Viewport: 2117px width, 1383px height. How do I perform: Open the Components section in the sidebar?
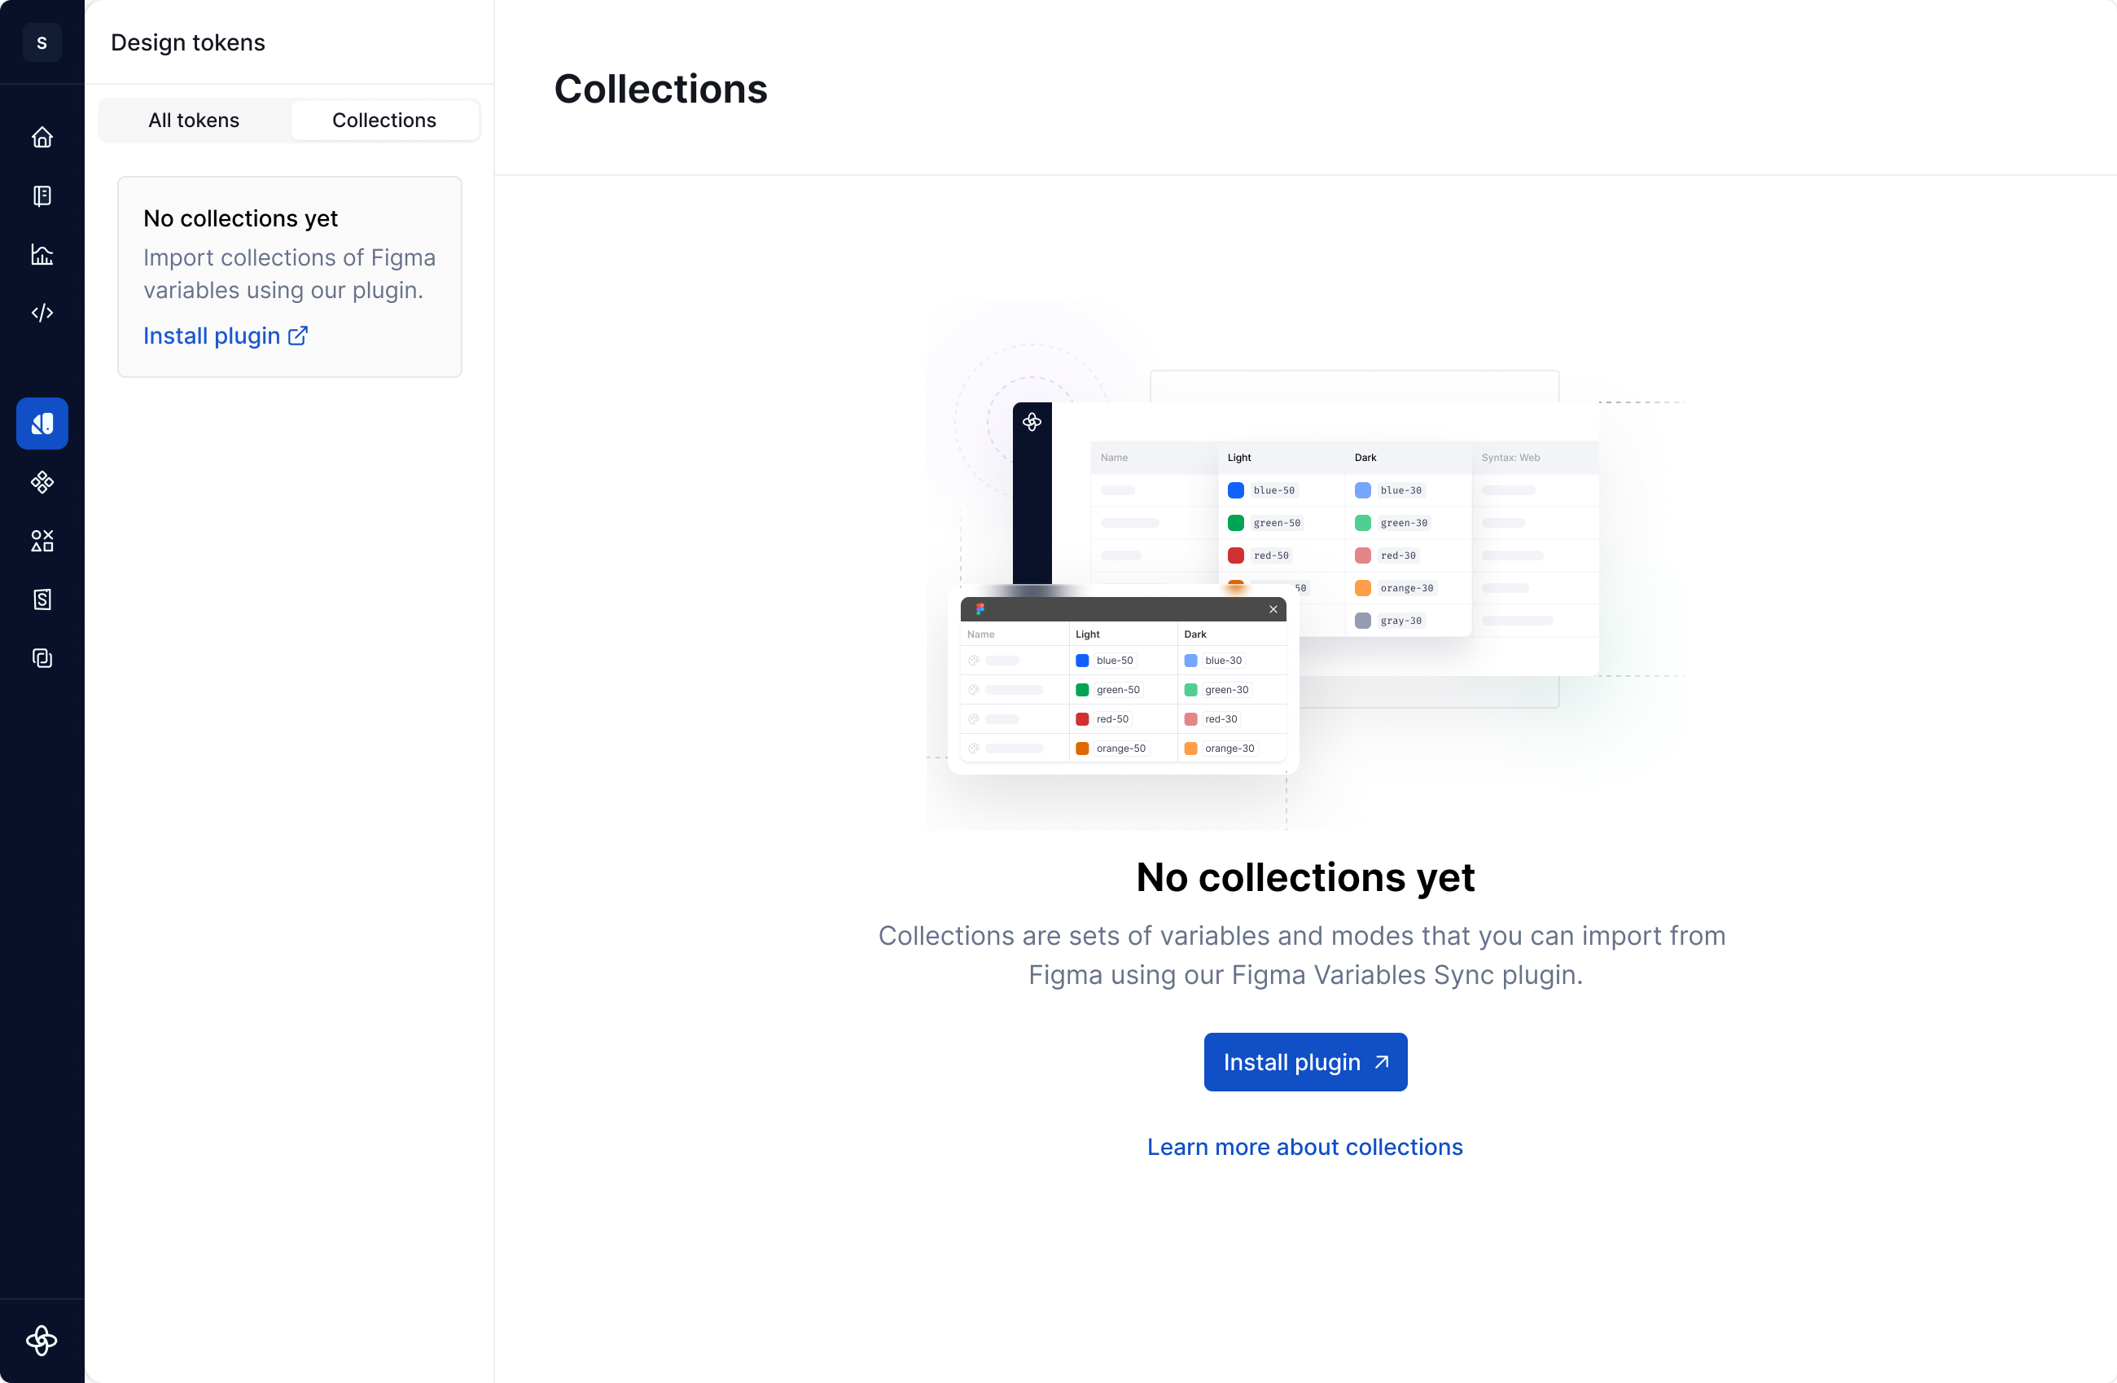tap(42, 481)
